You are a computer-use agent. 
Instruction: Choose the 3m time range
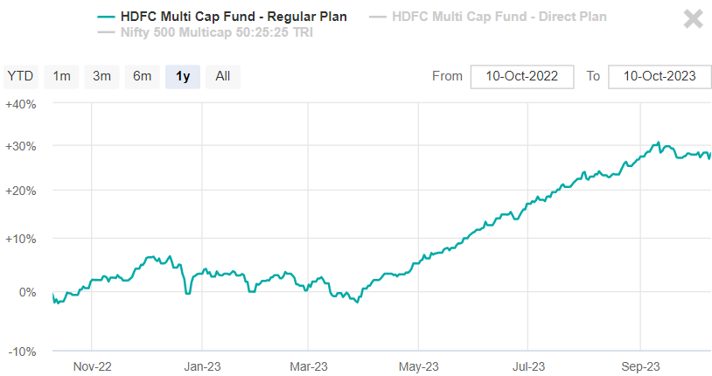[101, 76]
